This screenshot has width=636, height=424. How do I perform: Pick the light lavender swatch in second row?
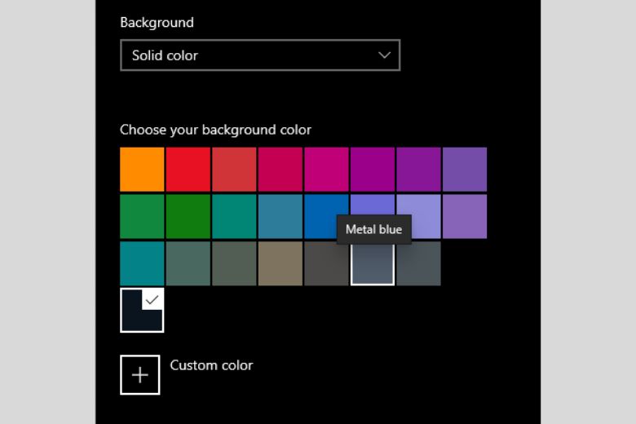point(418,217)
